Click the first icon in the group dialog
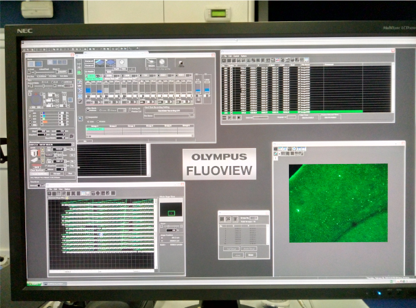The width and height of the screenshot is (416, 308). click(x=222, y=219)
